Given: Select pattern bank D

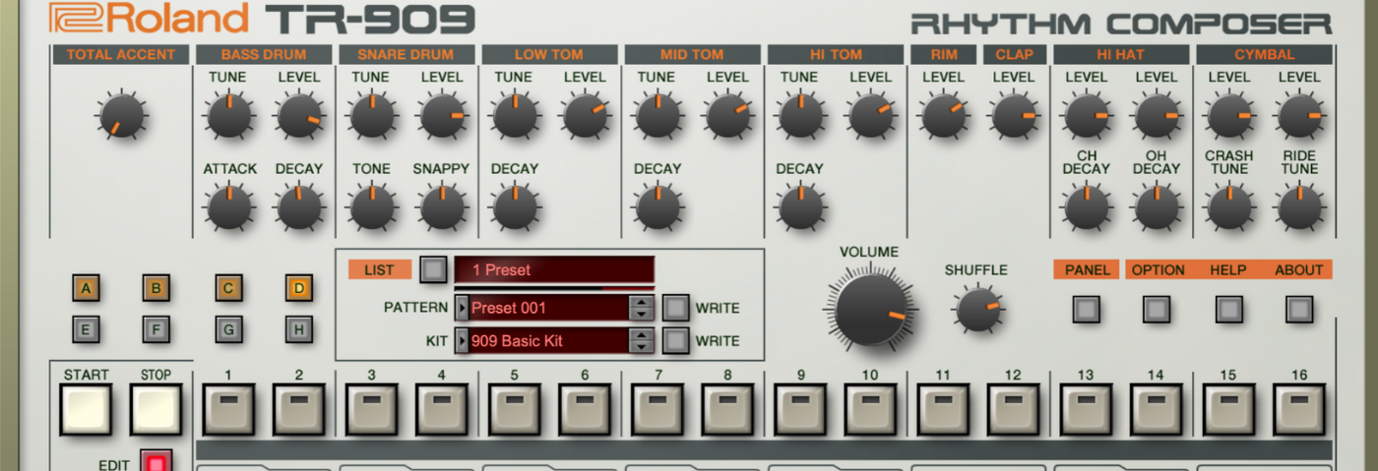Looking at the screenshot, I should tap(298, 288).
